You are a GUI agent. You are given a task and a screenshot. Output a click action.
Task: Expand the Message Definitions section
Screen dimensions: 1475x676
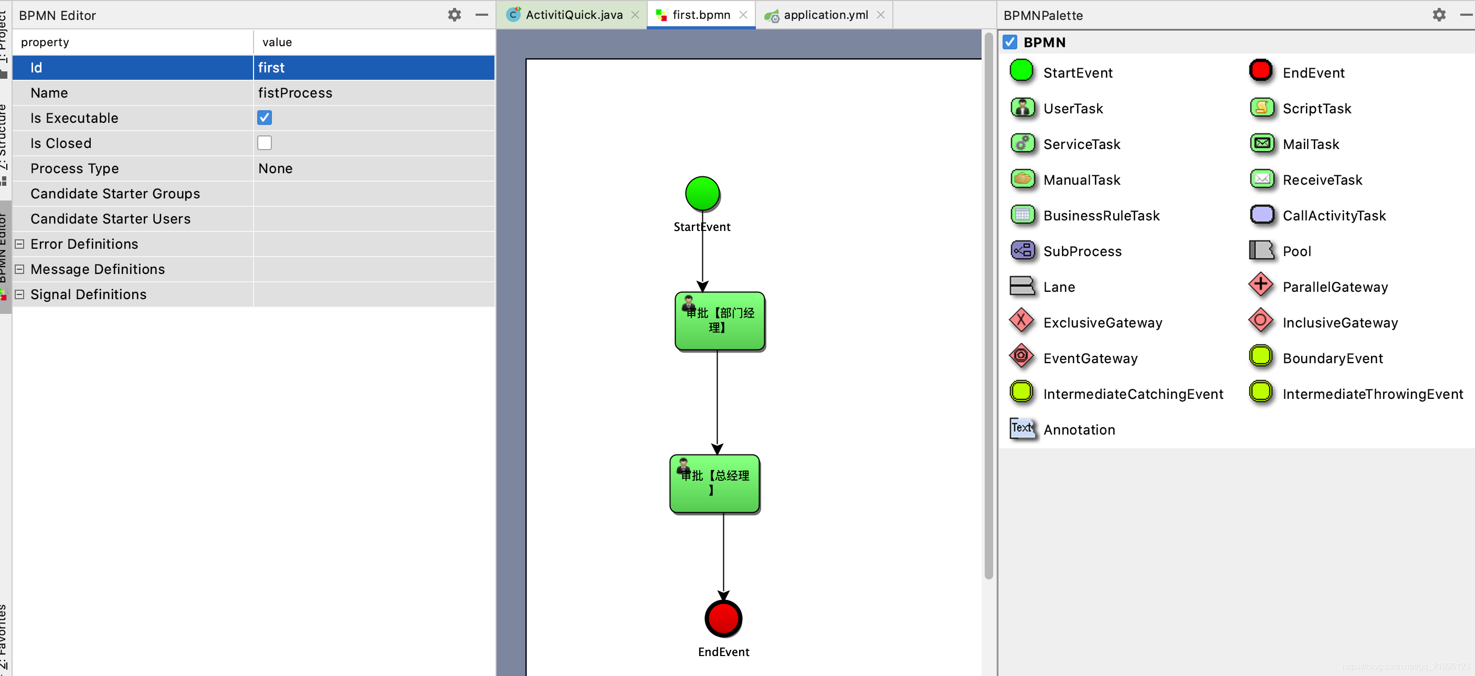coord(19,269)
